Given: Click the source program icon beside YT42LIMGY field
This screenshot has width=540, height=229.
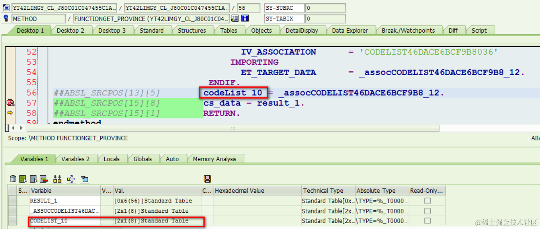Looking at the screenshot, I should click(6, 8).
